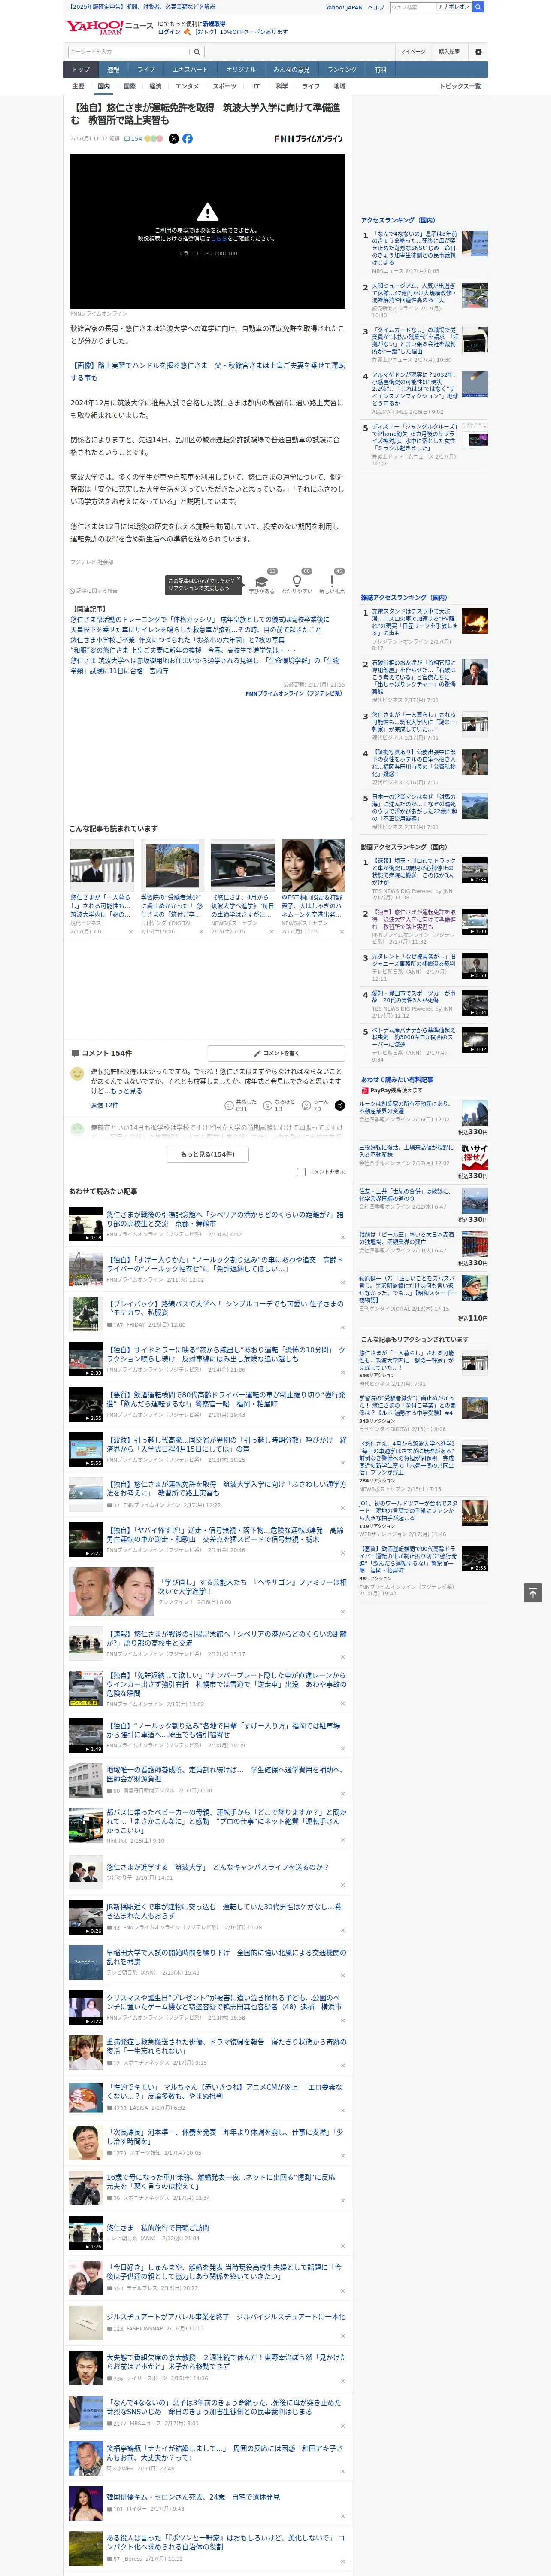Click the マイページ button
Screen dimensions: 551x2576
point(412,52)
